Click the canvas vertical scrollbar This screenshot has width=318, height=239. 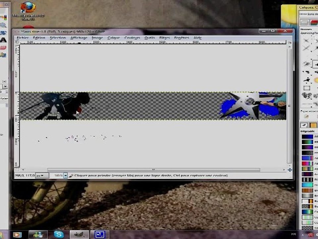[290, 106]
